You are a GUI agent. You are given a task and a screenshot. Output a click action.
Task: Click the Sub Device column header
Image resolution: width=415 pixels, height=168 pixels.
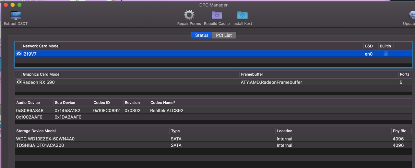[x=65, y=103]
